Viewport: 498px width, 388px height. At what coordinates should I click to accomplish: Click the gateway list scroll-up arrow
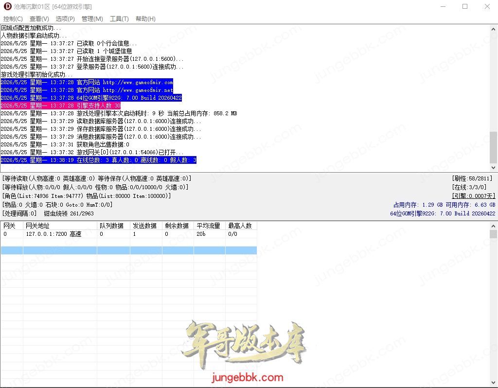click(x=493, y=226)
